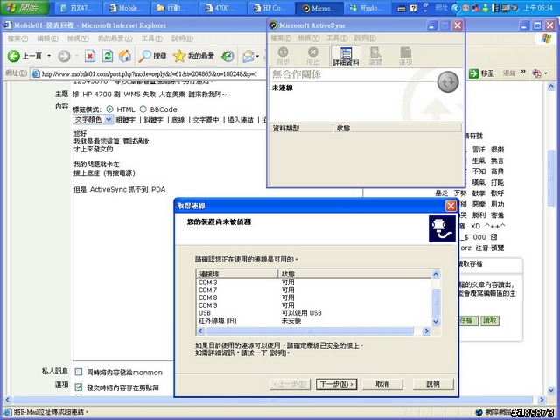Open the Back button history dropdown arrow
Viewport: 560px width, 420px height.
49,56
